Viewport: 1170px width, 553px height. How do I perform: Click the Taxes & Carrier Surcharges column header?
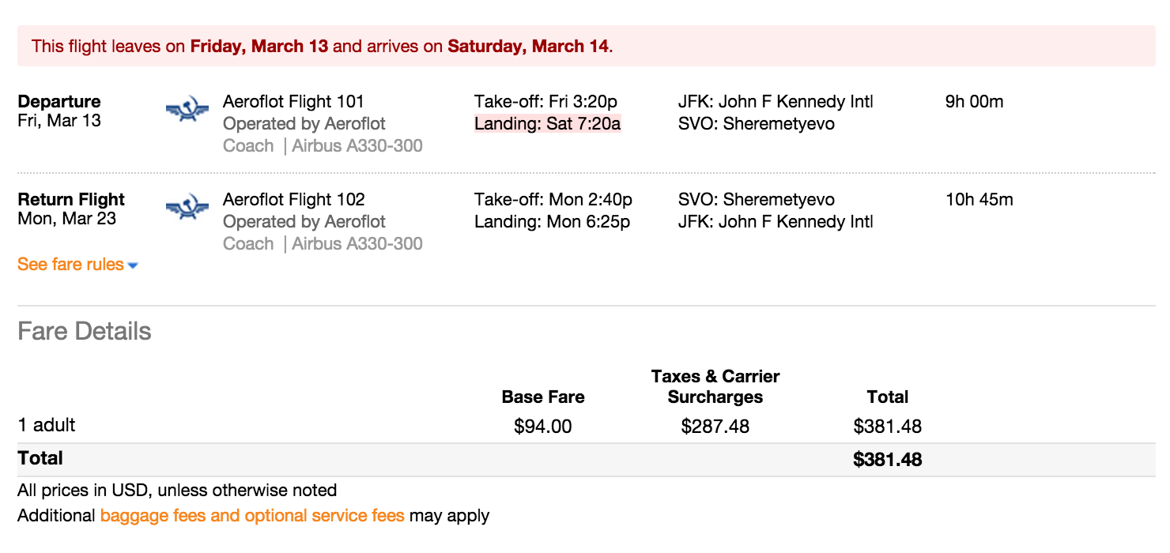point(715,386)
